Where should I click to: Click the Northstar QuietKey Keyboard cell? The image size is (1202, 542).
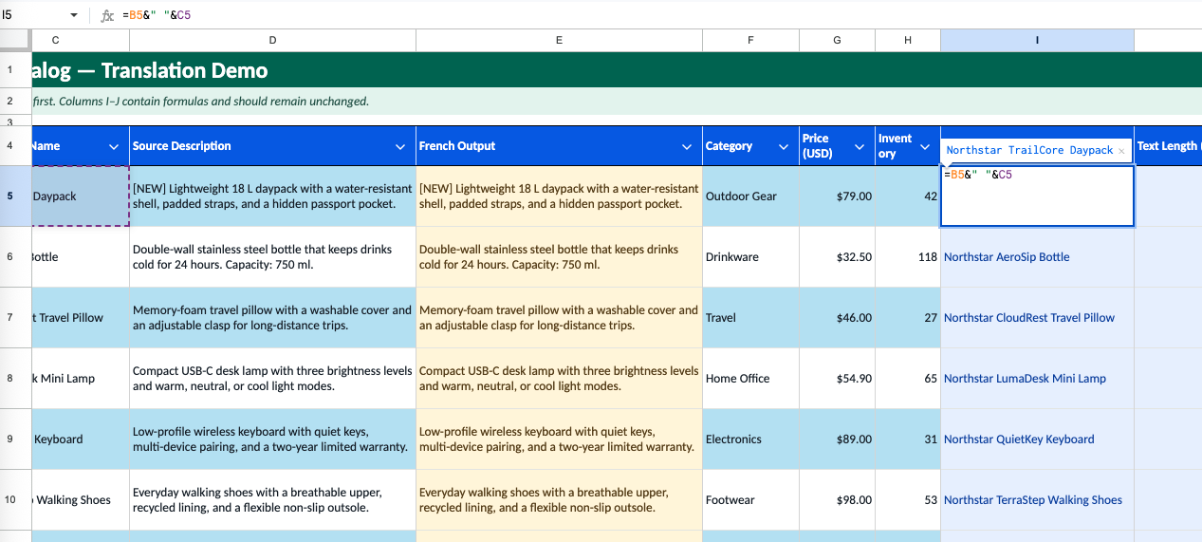1037,439
